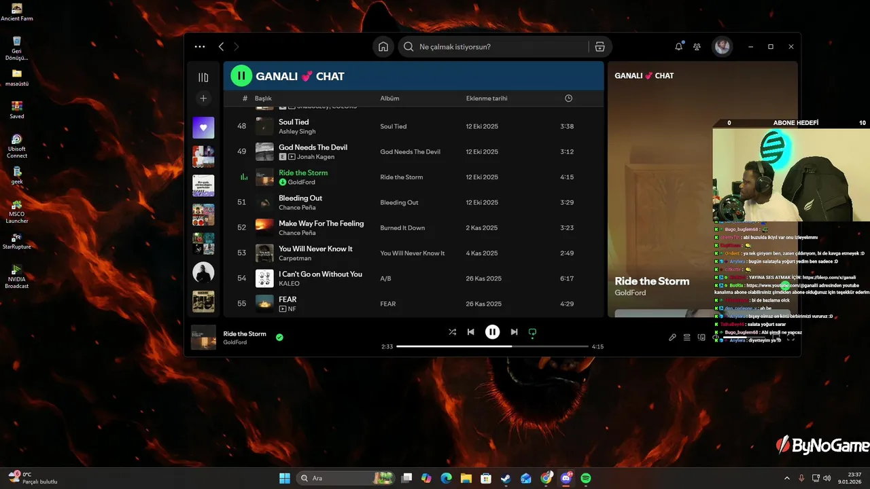Open the notifications bell
870x489 pixels.
tap(678, 47)
